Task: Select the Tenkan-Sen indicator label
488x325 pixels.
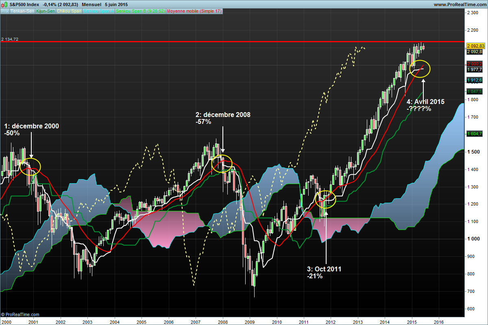Action: tap(22, 11)
